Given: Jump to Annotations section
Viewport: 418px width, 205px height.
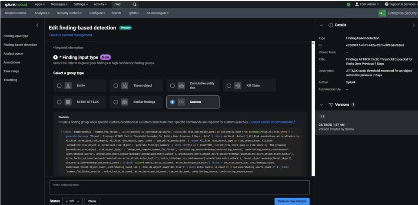Looking at the screenshot, I should coord(12,62).
